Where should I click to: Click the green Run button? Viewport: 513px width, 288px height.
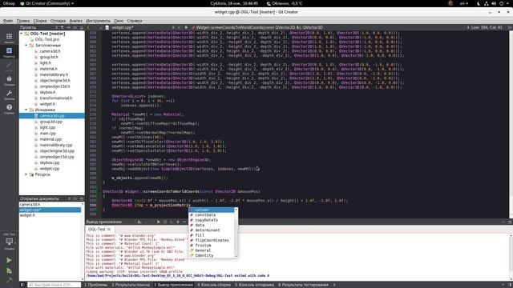pos(9,260)
